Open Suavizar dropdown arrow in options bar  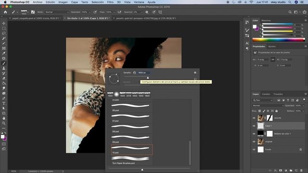[141, 12]
